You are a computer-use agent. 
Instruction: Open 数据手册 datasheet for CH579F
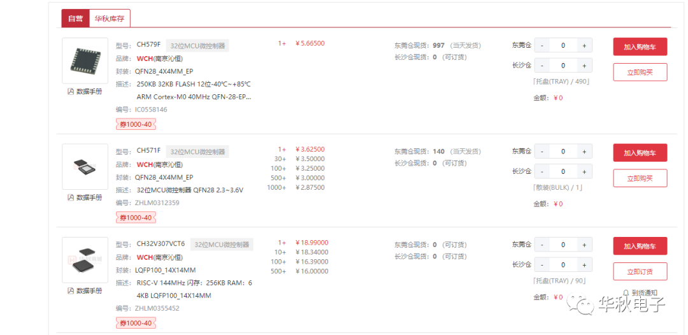85,92
